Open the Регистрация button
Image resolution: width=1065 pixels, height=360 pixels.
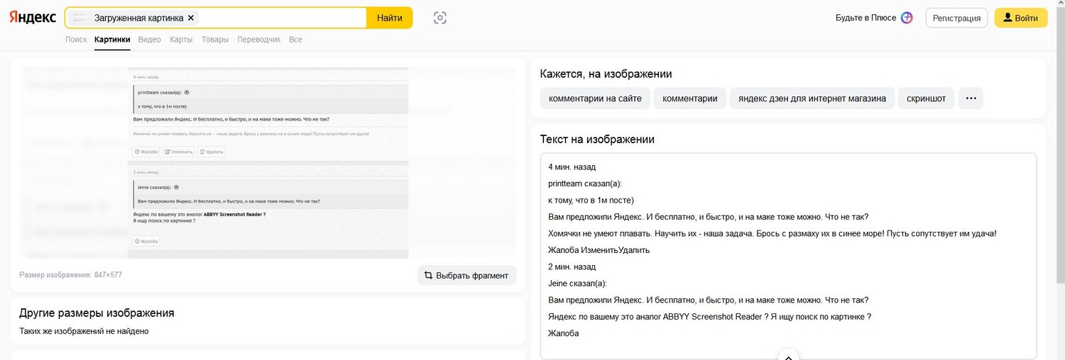click(956, 18)
